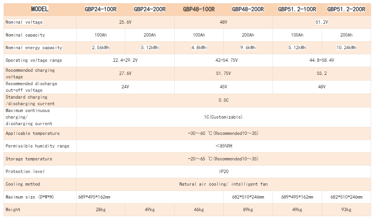Click the 0.5C standard charging current cell
The width and height of the screenshot is (375, 218).
[x=223, y=100]
